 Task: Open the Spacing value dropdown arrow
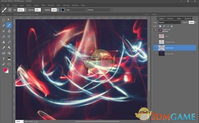point(42,10)
